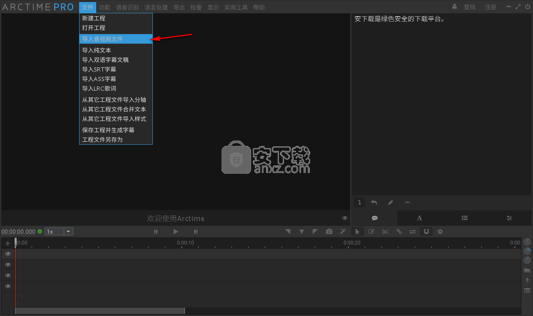The width and height of the screenshot is (533, 316).
Task: Select the arrow pointer tool
Action: pyautogui.click(x=357, y=232)
